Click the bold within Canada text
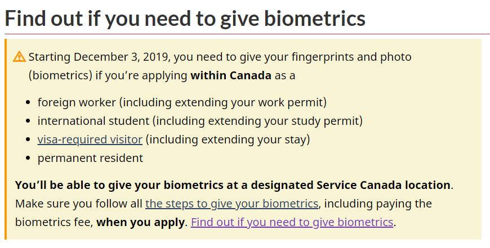Screen dimensions: 490x248 231,75
